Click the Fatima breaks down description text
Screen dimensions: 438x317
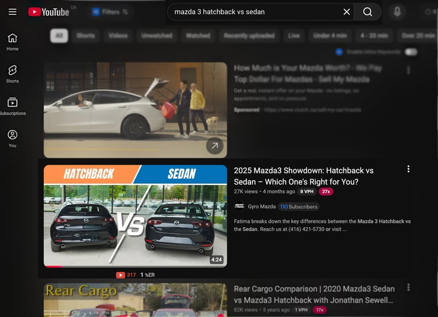click(x=322, y=225)
